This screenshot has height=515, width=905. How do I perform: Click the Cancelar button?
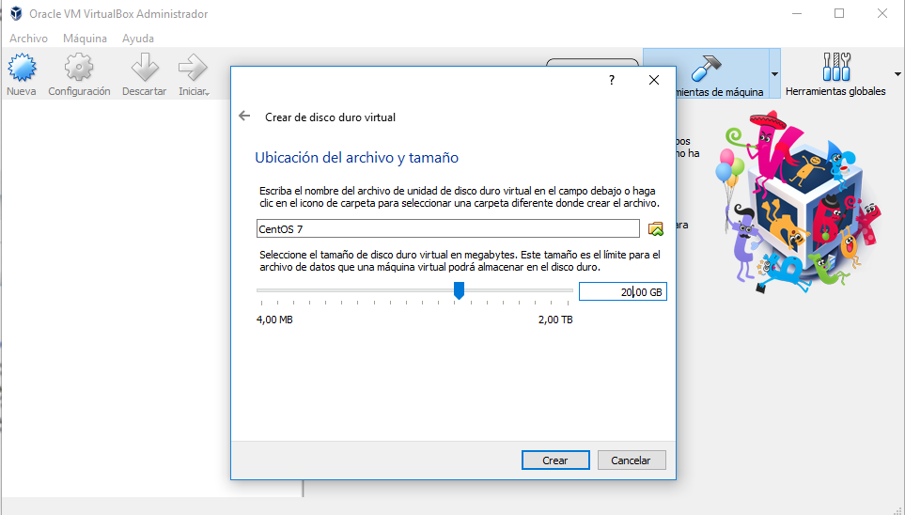(x=631, y=460)
